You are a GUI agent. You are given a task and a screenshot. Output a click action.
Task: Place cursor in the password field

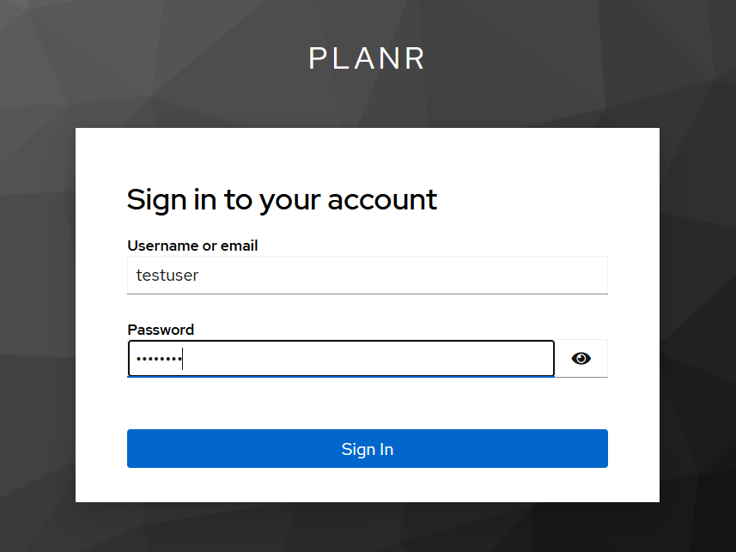tap(341, 358)
